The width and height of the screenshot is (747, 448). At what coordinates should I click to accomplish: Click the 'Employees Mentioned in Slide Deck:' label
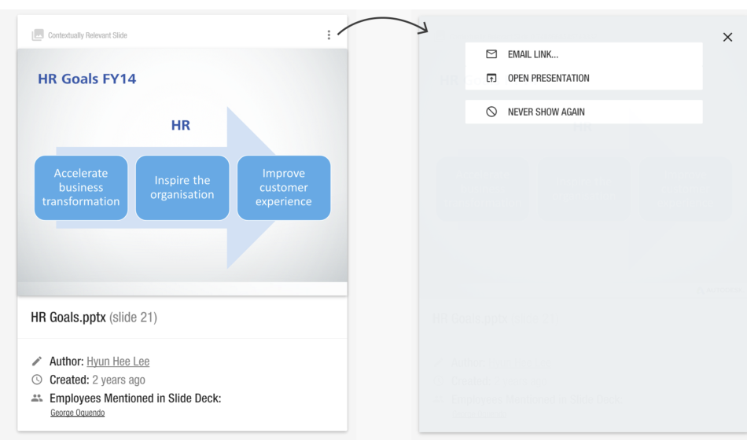(135, 398)
